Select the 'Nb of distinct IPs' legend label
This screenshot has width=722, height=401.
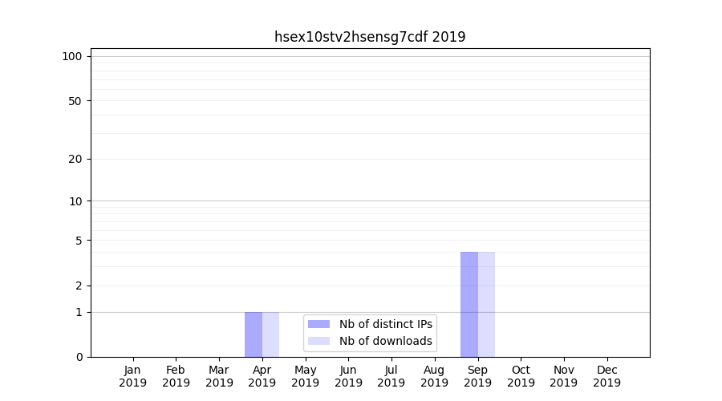point(385,324)
